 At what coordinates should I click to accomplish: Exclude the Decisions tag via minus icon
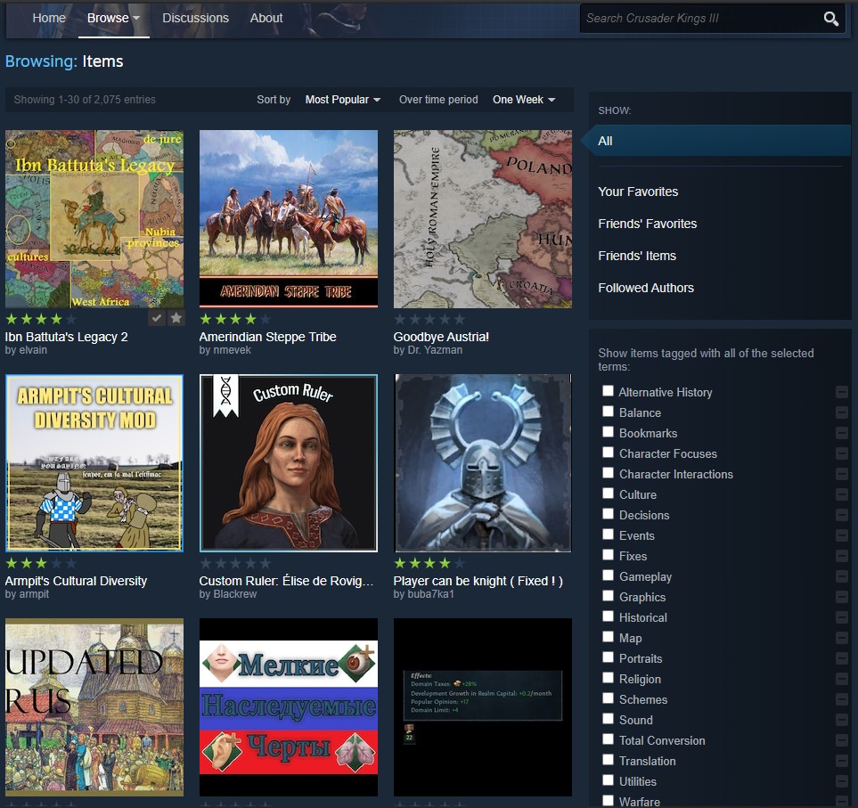tap(842, 515)
